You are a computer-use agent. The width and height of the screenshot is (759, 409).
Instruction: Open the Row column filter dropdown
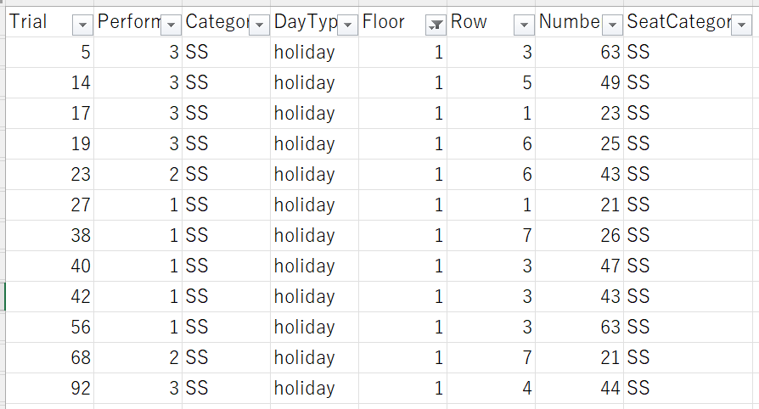[524, 25]
